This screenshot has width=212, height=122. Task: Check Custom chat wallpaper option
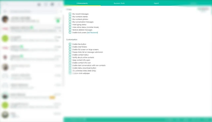click(70, 73)
